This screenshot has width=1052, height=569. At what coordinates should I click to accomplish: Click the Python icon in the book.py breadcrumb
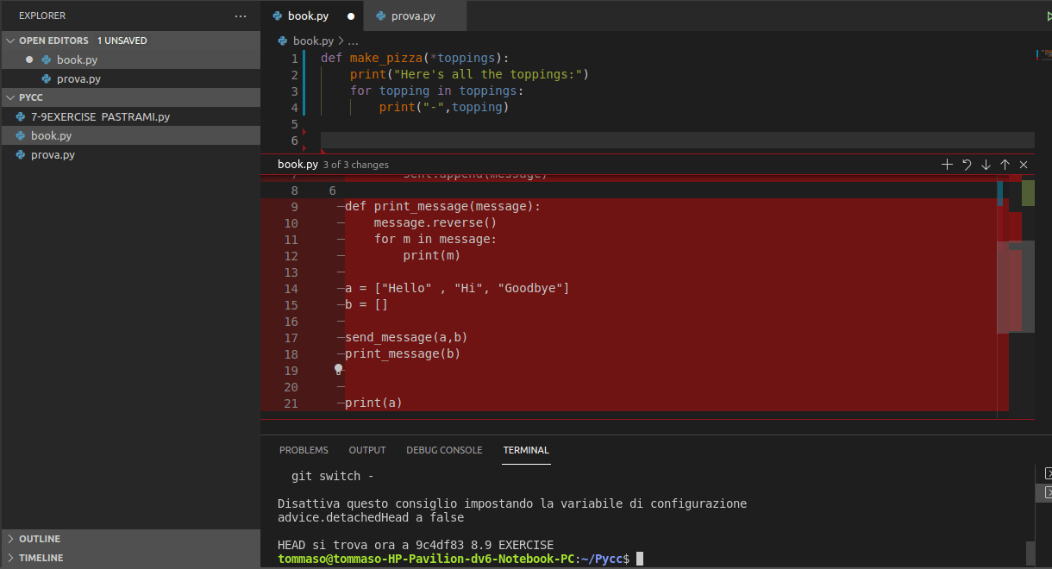[x=280, y=40]
